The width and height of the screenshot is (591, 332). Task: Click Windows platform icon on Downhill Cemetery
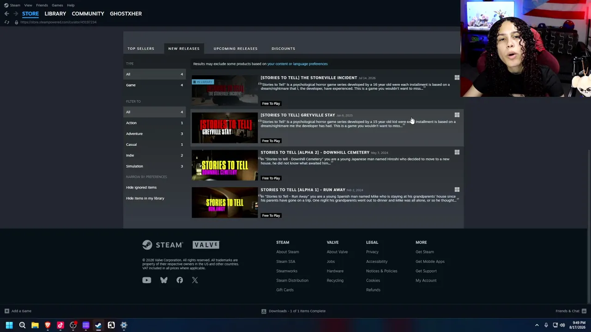(x=457, y=152)
